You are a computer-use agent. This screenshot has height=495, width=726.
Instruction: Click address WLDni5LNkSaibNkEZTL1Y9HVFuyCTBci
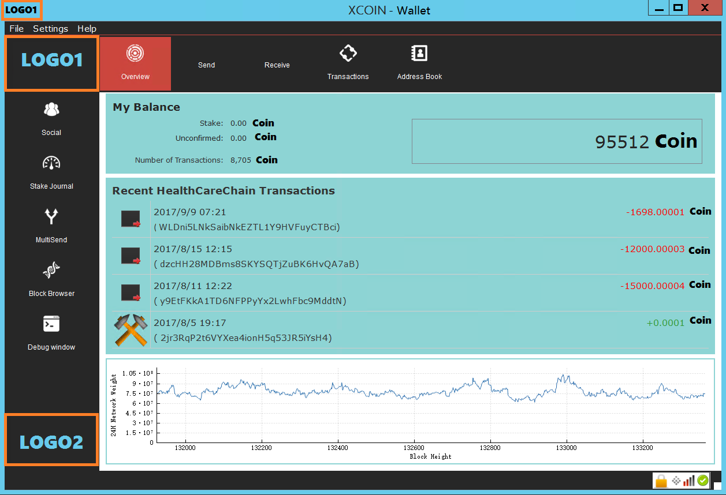coord(247,227)
